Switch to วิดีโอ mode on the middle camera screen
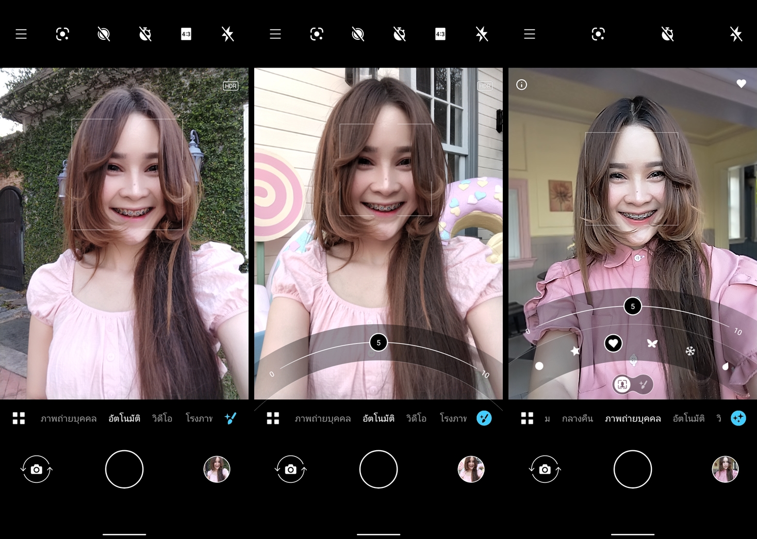Screen dimensions: 757x539 click(416, 418)
